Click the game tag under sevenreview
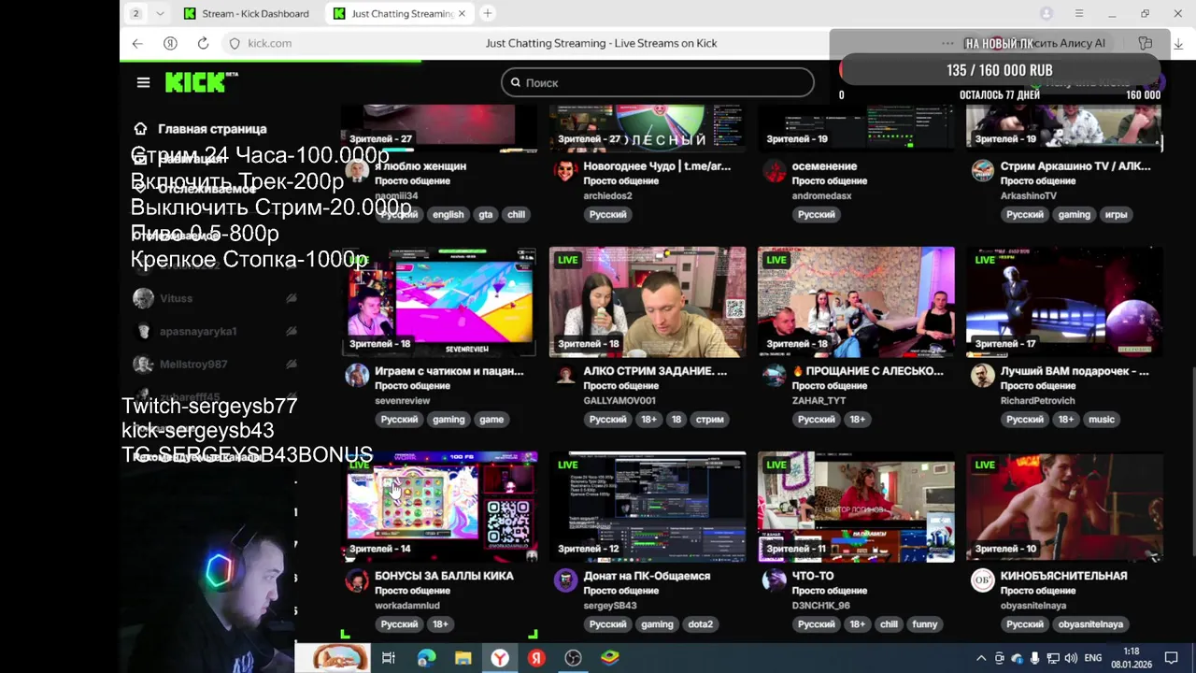This screenshot has width=1196, height=673. coord(491,419)
